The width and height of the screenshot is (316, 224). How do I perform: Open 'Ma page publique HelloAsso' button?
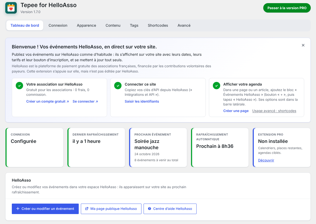click(x=111, y=209)
